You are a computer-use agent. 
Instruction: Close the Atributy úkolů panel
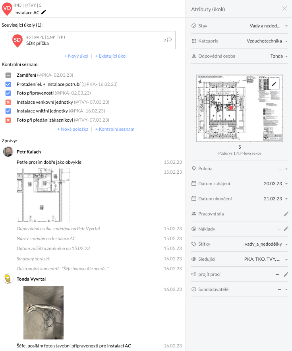coord(284,9)
